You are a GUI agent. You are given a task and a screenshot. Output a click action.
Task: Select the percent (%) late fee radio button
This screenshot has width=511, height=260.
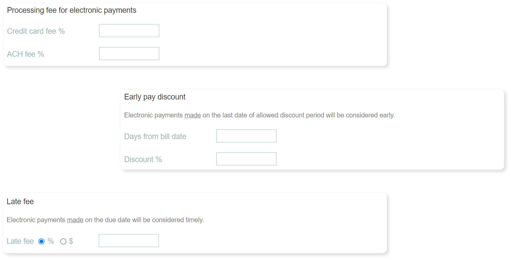[x=41, y=241]
